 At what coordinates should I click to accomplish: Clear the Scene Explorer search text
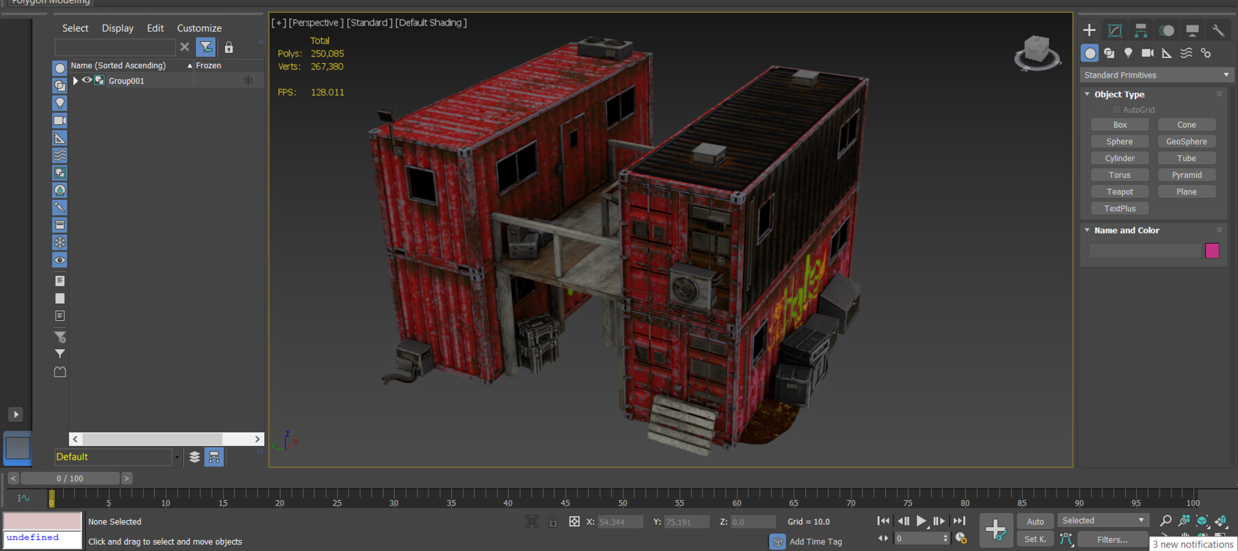184,47
